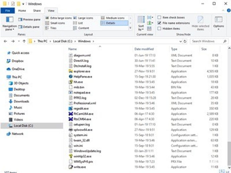Screen dimensions: 231x173
Task: Sort by the Type column header
Action: tap(174, 49)
